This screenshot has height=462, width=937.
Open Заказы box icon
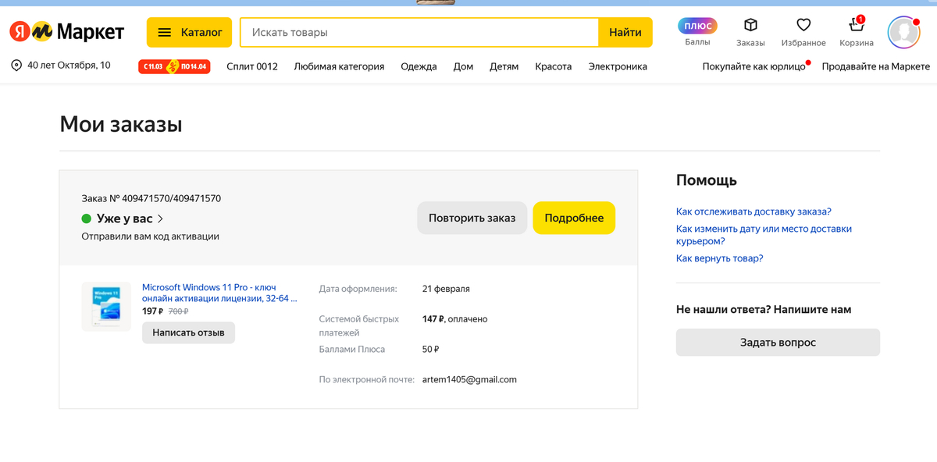(750, 32)
